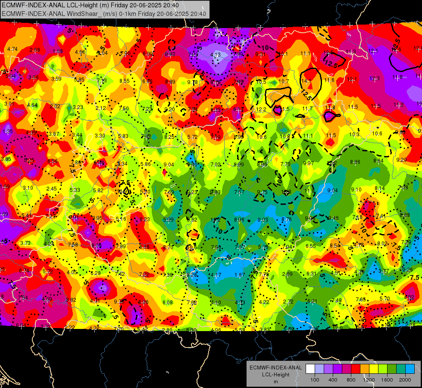Click the orange legend swatch

click(x=364, y=369)
